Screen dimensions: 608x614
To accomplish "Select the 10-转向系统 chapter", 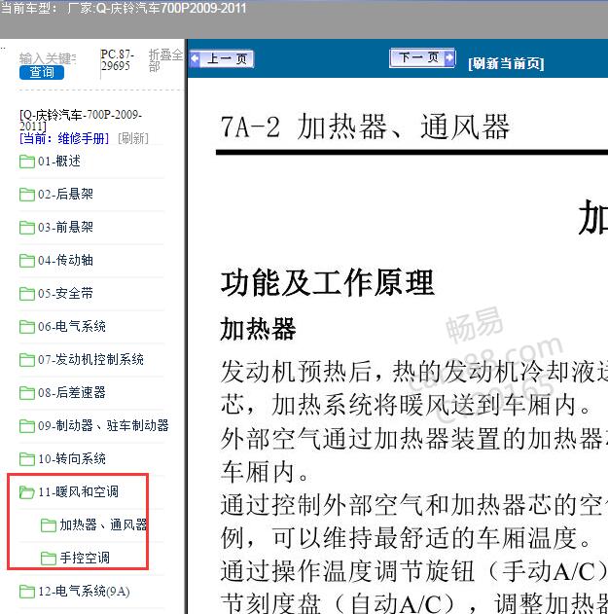I will pyautogui.click(x=72, y=458).
